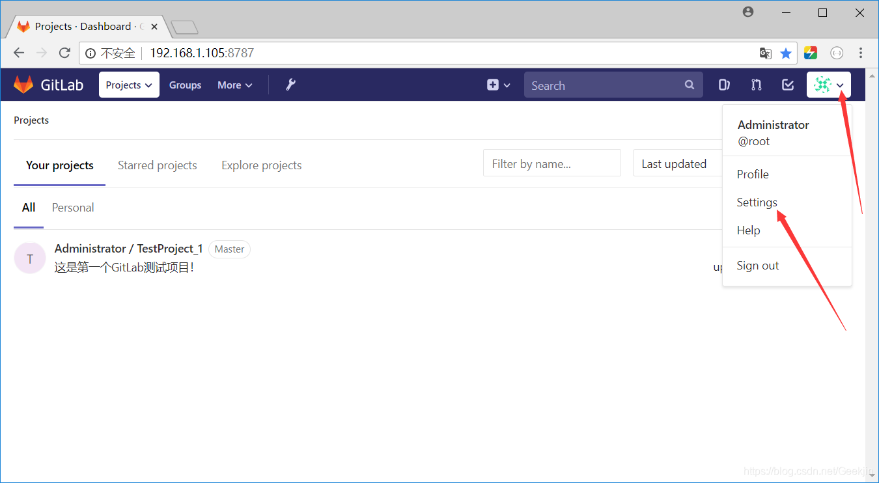This screenshot has height=483, width=879.
Task: Open Administrator / TestProject_1 project link
Action: pos(129,249)
